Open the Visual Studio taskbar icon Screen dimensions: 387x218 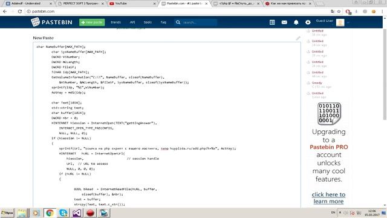[x=77, y=213]
